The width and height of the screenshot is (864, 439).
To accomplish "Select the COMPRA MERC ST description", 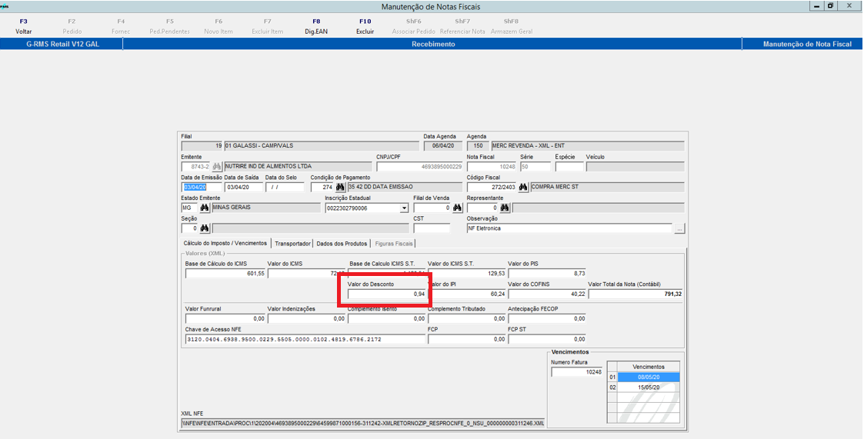I will 555,188.
